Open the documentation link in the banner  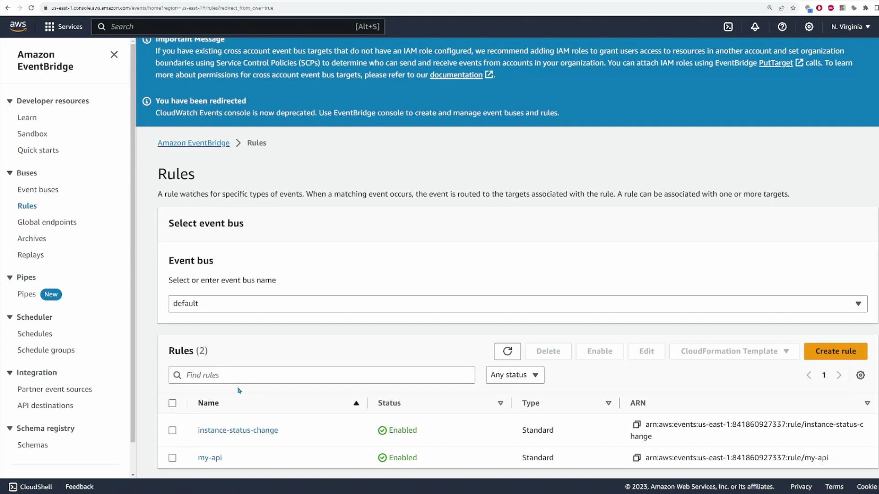[456, 75]
